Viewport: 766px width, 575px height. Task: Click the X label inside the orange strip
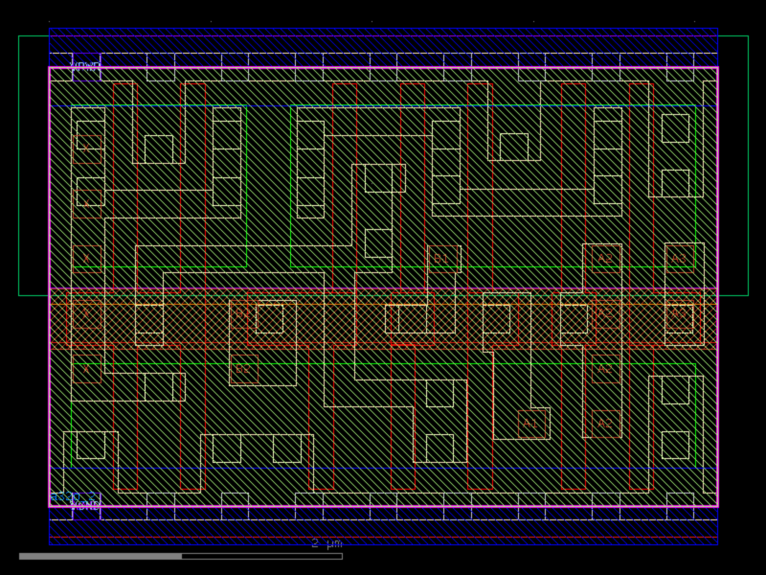(x=87, y=314)
